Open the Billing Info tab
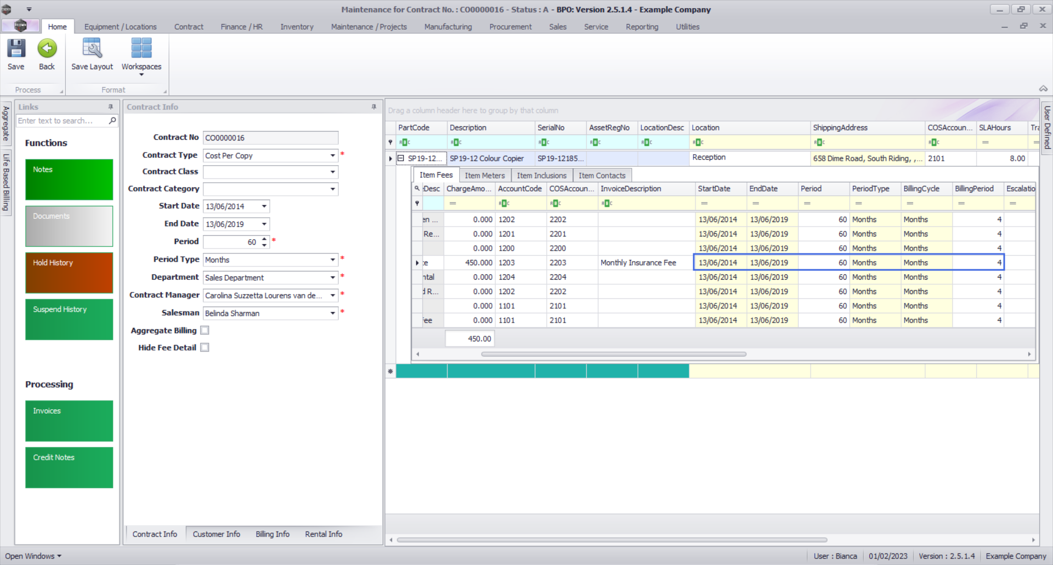 click(272, 534)
